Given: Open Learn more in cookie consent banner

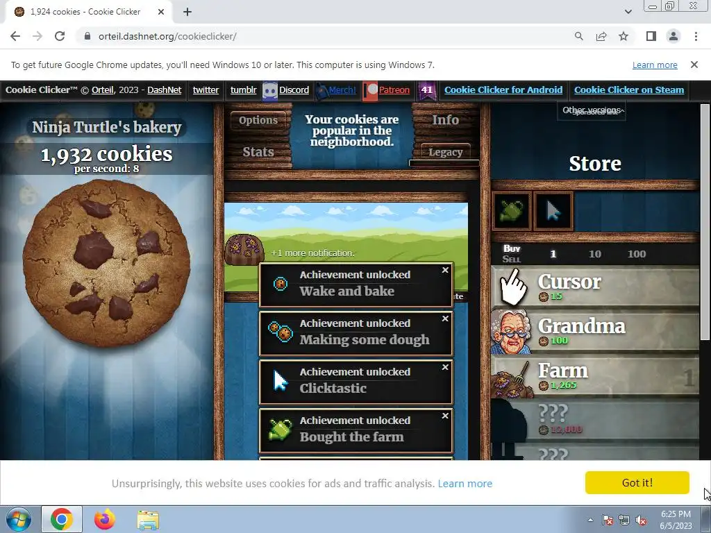Looking at the screenshot, I should pos(465,484).
